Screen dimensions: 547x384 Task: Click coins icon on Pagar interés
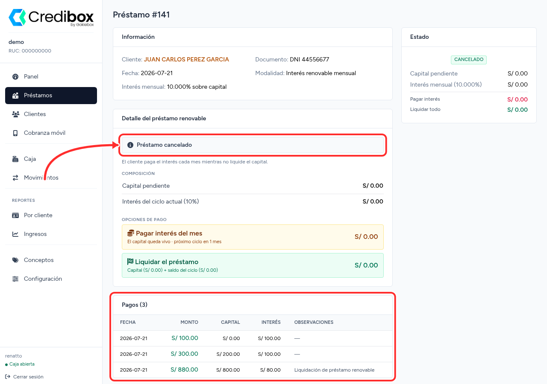click(131, 233)
